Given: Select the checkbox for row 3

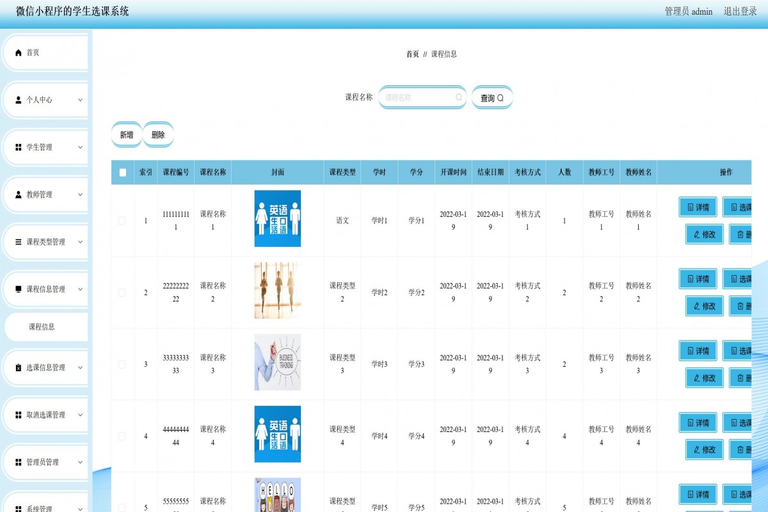Looking at the screenshot, I should pos(122,364).
